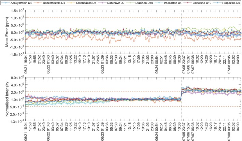
Task: Click the 06/22 01:43 label on bottom plot
Action: click(48, 132)
